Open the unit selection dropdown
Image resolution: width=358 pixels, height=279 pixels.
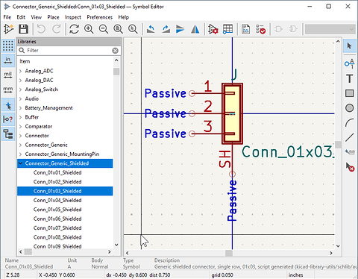tap(330, 29)
